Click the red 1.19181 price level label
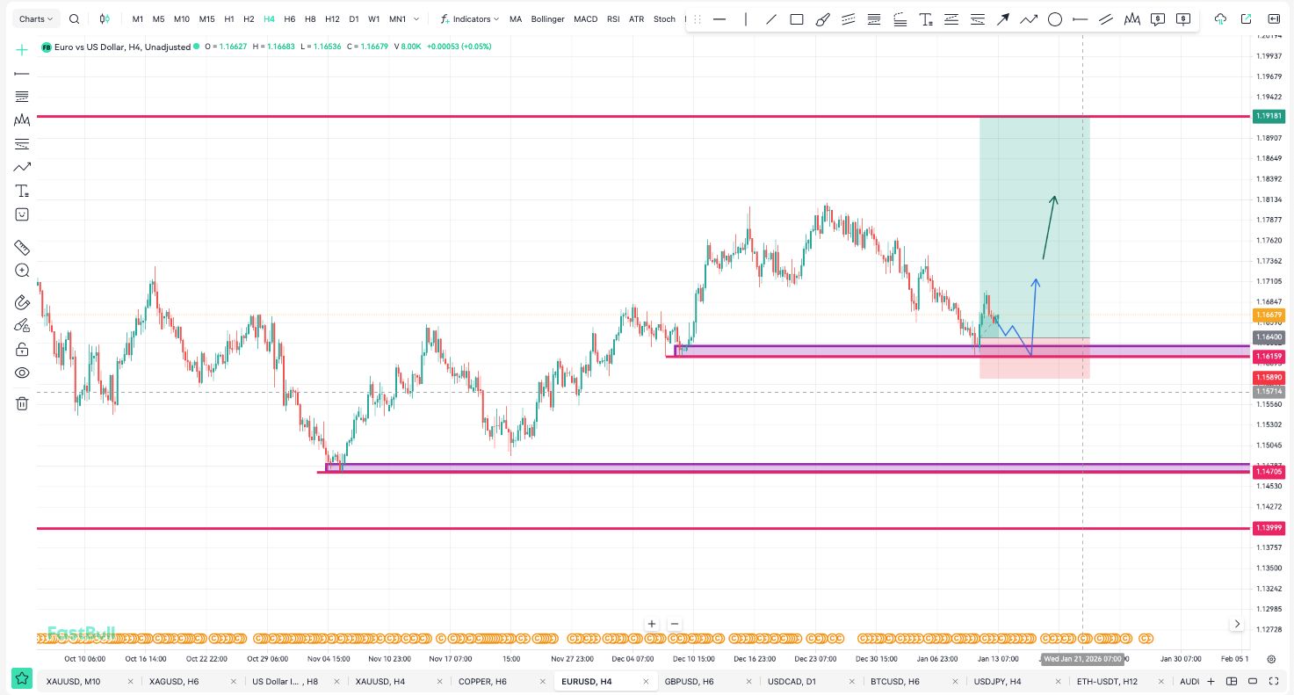This screenshot has height=695, width=1294. [x=1269, y=116]
